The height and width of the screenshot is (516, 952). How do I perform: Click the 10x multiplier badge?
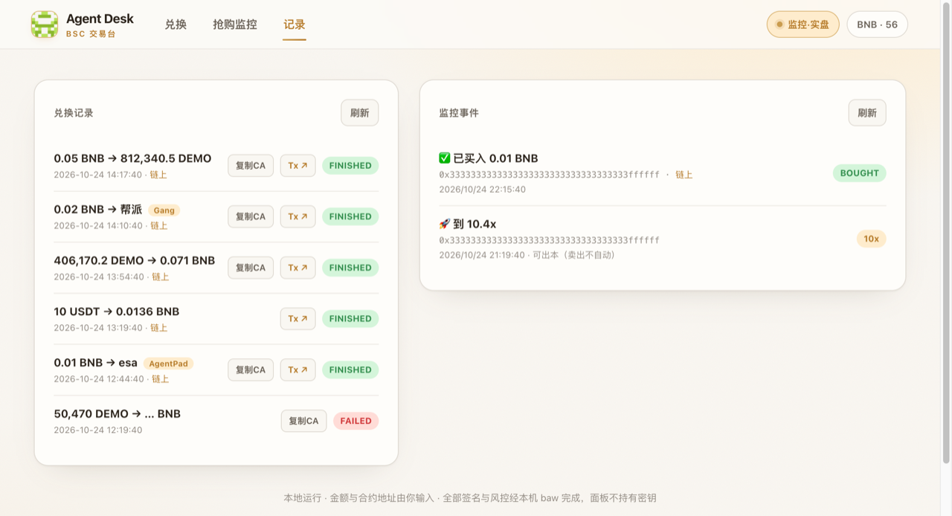(871, 239)
